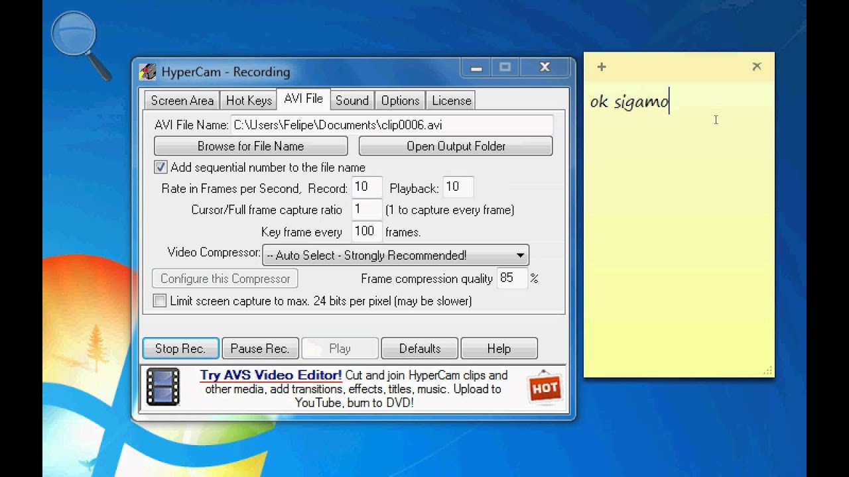The height and width of the screenshot is (477, 849).
Task: Click the 'Video Compressor:' label
Action: click(214, 252)
